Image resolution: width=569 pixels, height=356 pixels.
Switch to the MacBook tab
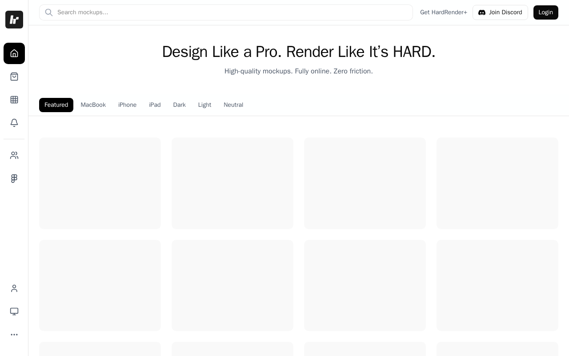pyautogui.click(x=93, y=105)
